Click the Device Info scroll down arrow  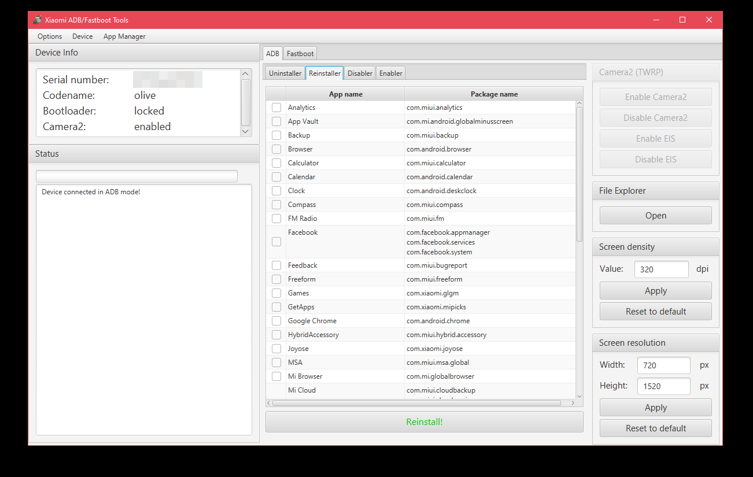pyautogui.click(x=246, y=131)
